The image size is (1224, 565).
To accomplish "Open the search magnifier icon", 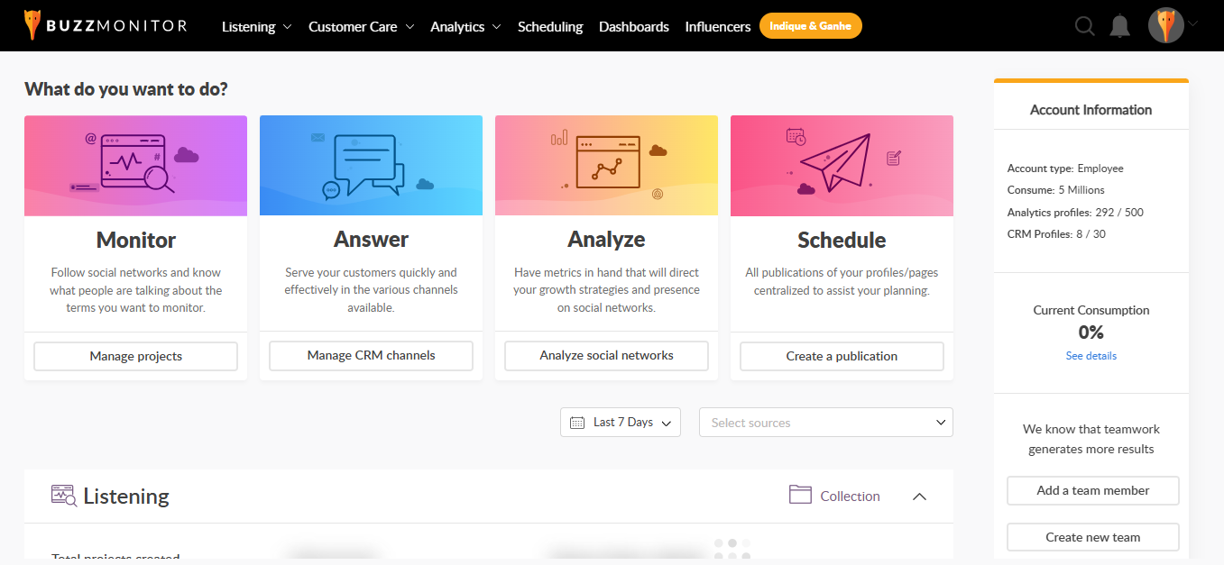I will point(1084,25).
